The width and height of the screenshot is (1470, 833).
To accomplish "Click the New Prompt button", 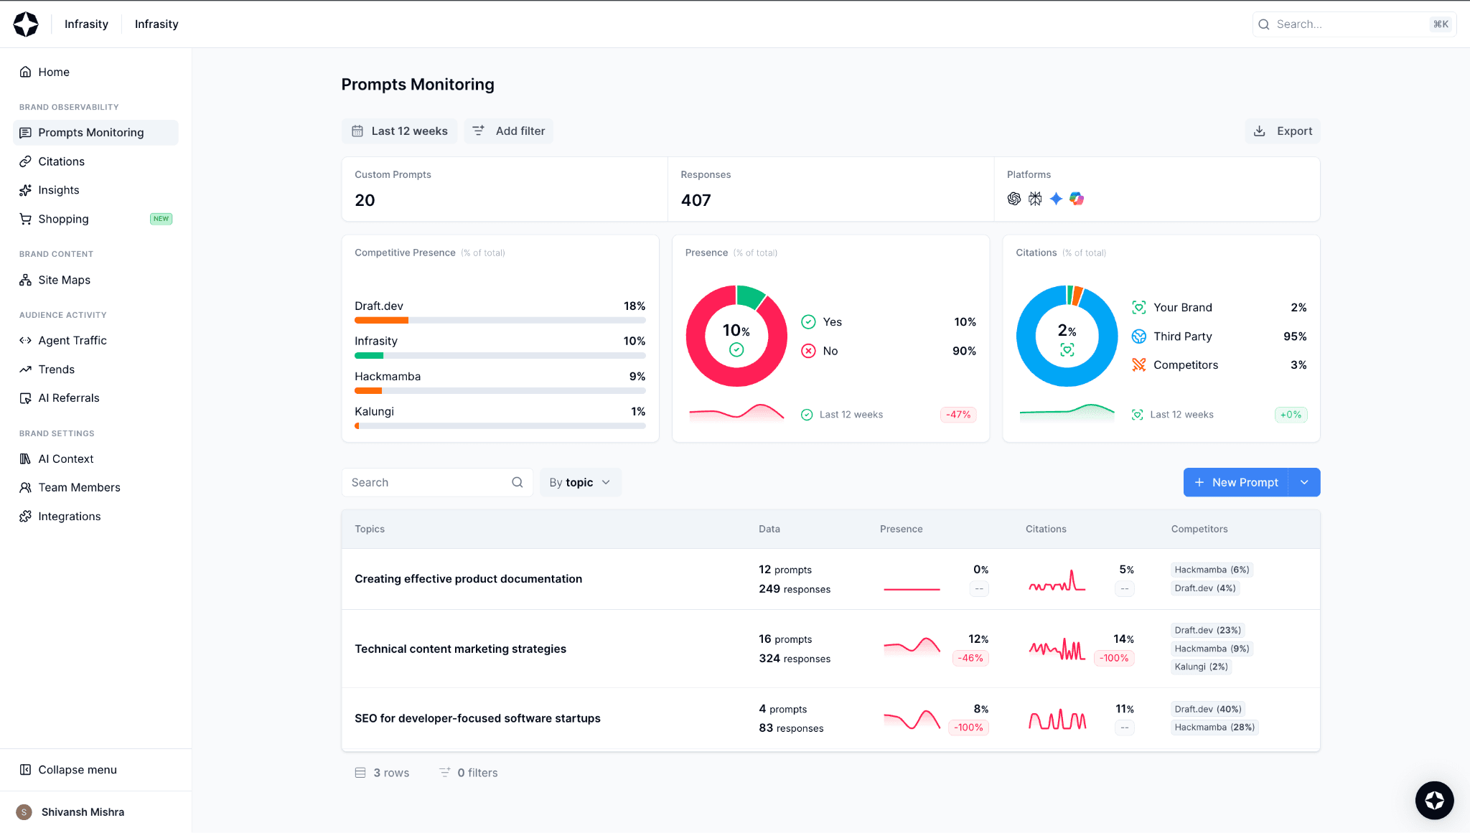I will click(1236, 483).
